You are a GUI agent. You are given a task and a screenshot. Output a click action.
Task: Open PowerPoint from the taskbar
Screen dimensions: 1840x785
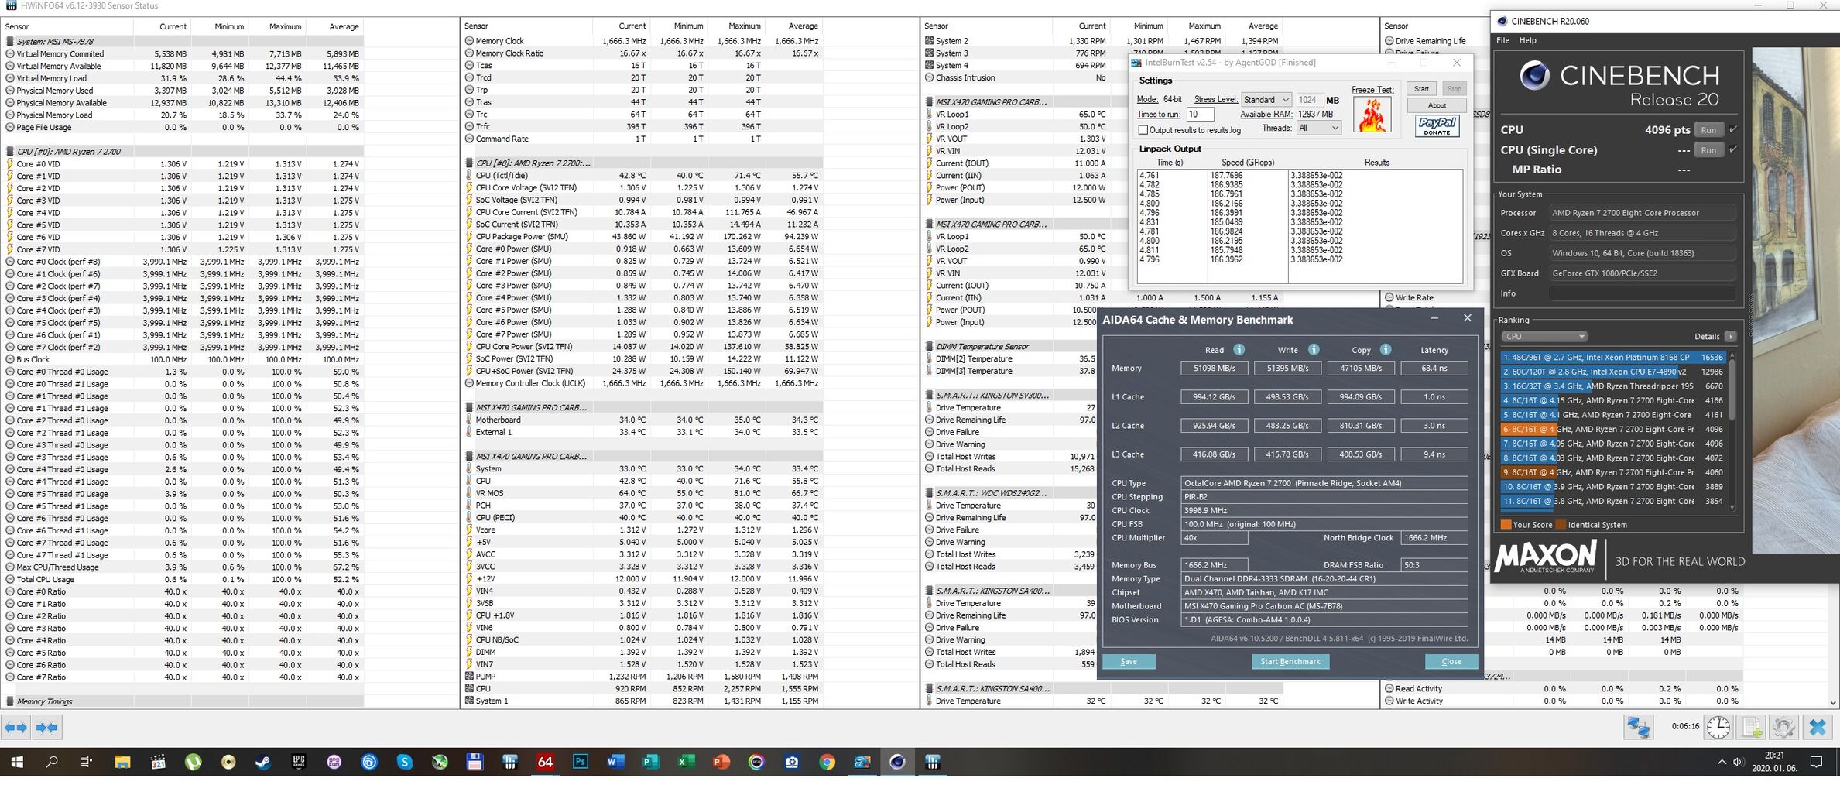tap(721, 762)
